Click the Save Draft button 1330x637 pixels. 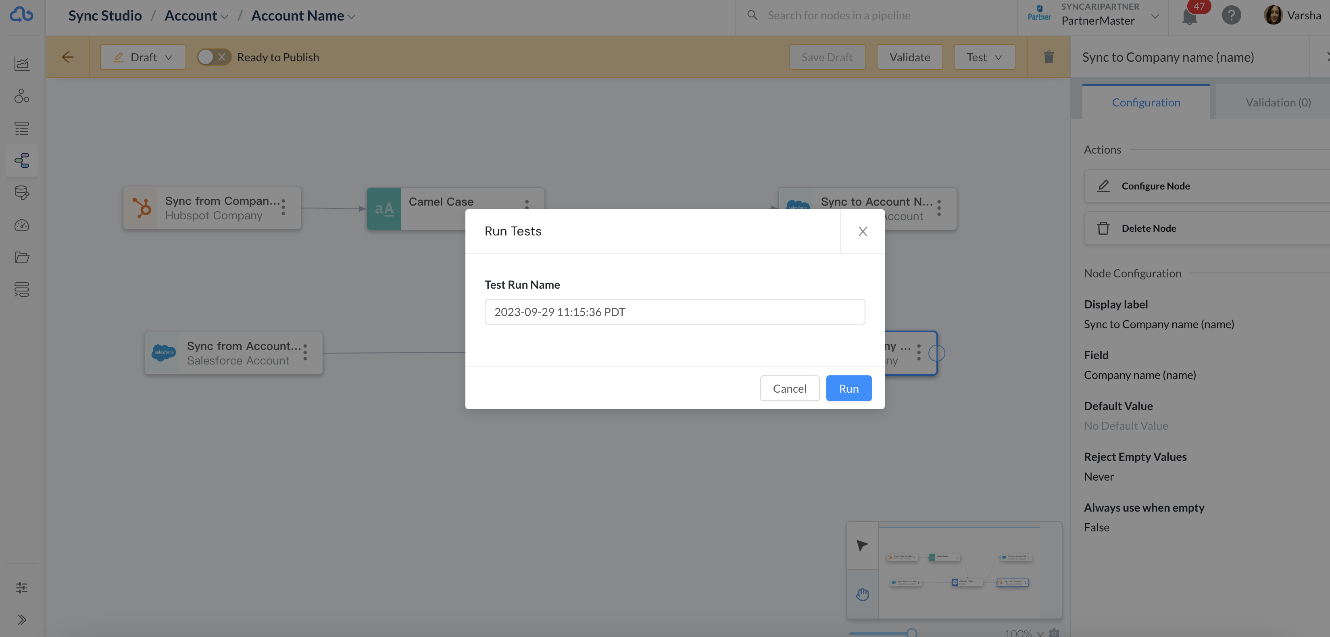[x=827, y=57]
